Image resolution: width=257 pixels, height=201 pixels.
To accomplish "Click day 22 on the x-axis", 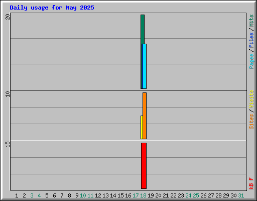I will 173,195.
